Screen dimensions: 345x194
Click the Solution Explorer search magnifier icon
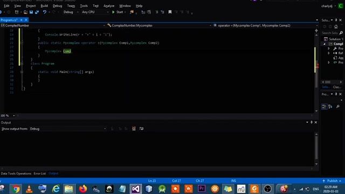point(341,33)
